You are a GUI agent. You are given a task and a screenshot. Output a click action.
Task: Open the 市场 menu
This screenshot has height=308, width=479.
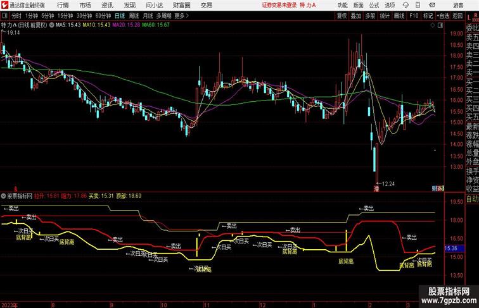click(x=85, y=5)
